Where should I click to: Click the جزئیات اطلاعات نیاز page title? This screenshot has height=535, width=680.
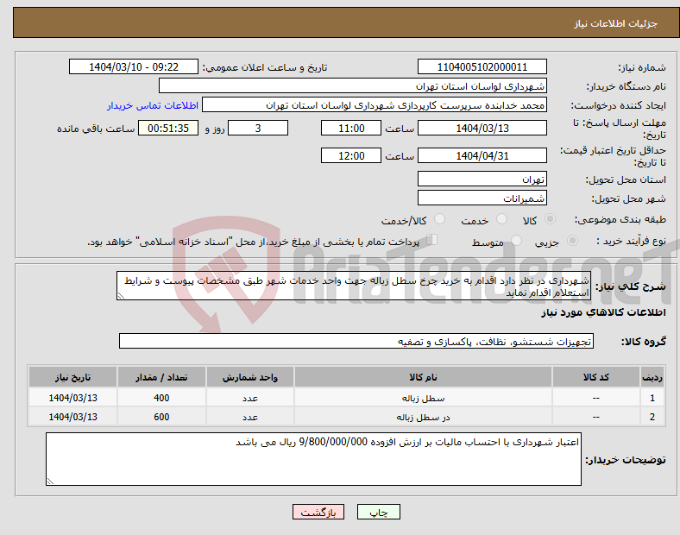[x=616, y=23]
